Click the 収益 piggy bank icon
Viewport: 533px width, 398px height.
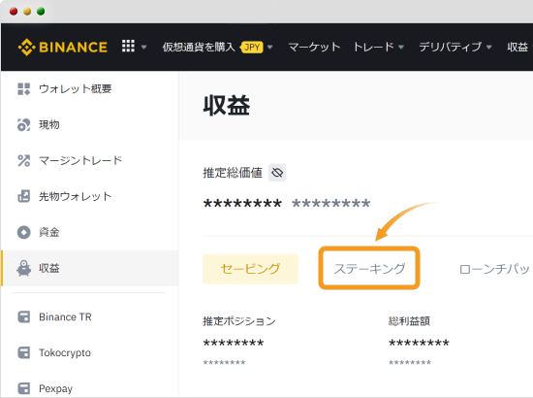pos(24,268)
